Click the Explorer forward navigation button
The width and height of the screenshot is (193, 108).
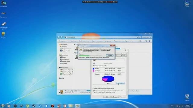coord(62,37)
